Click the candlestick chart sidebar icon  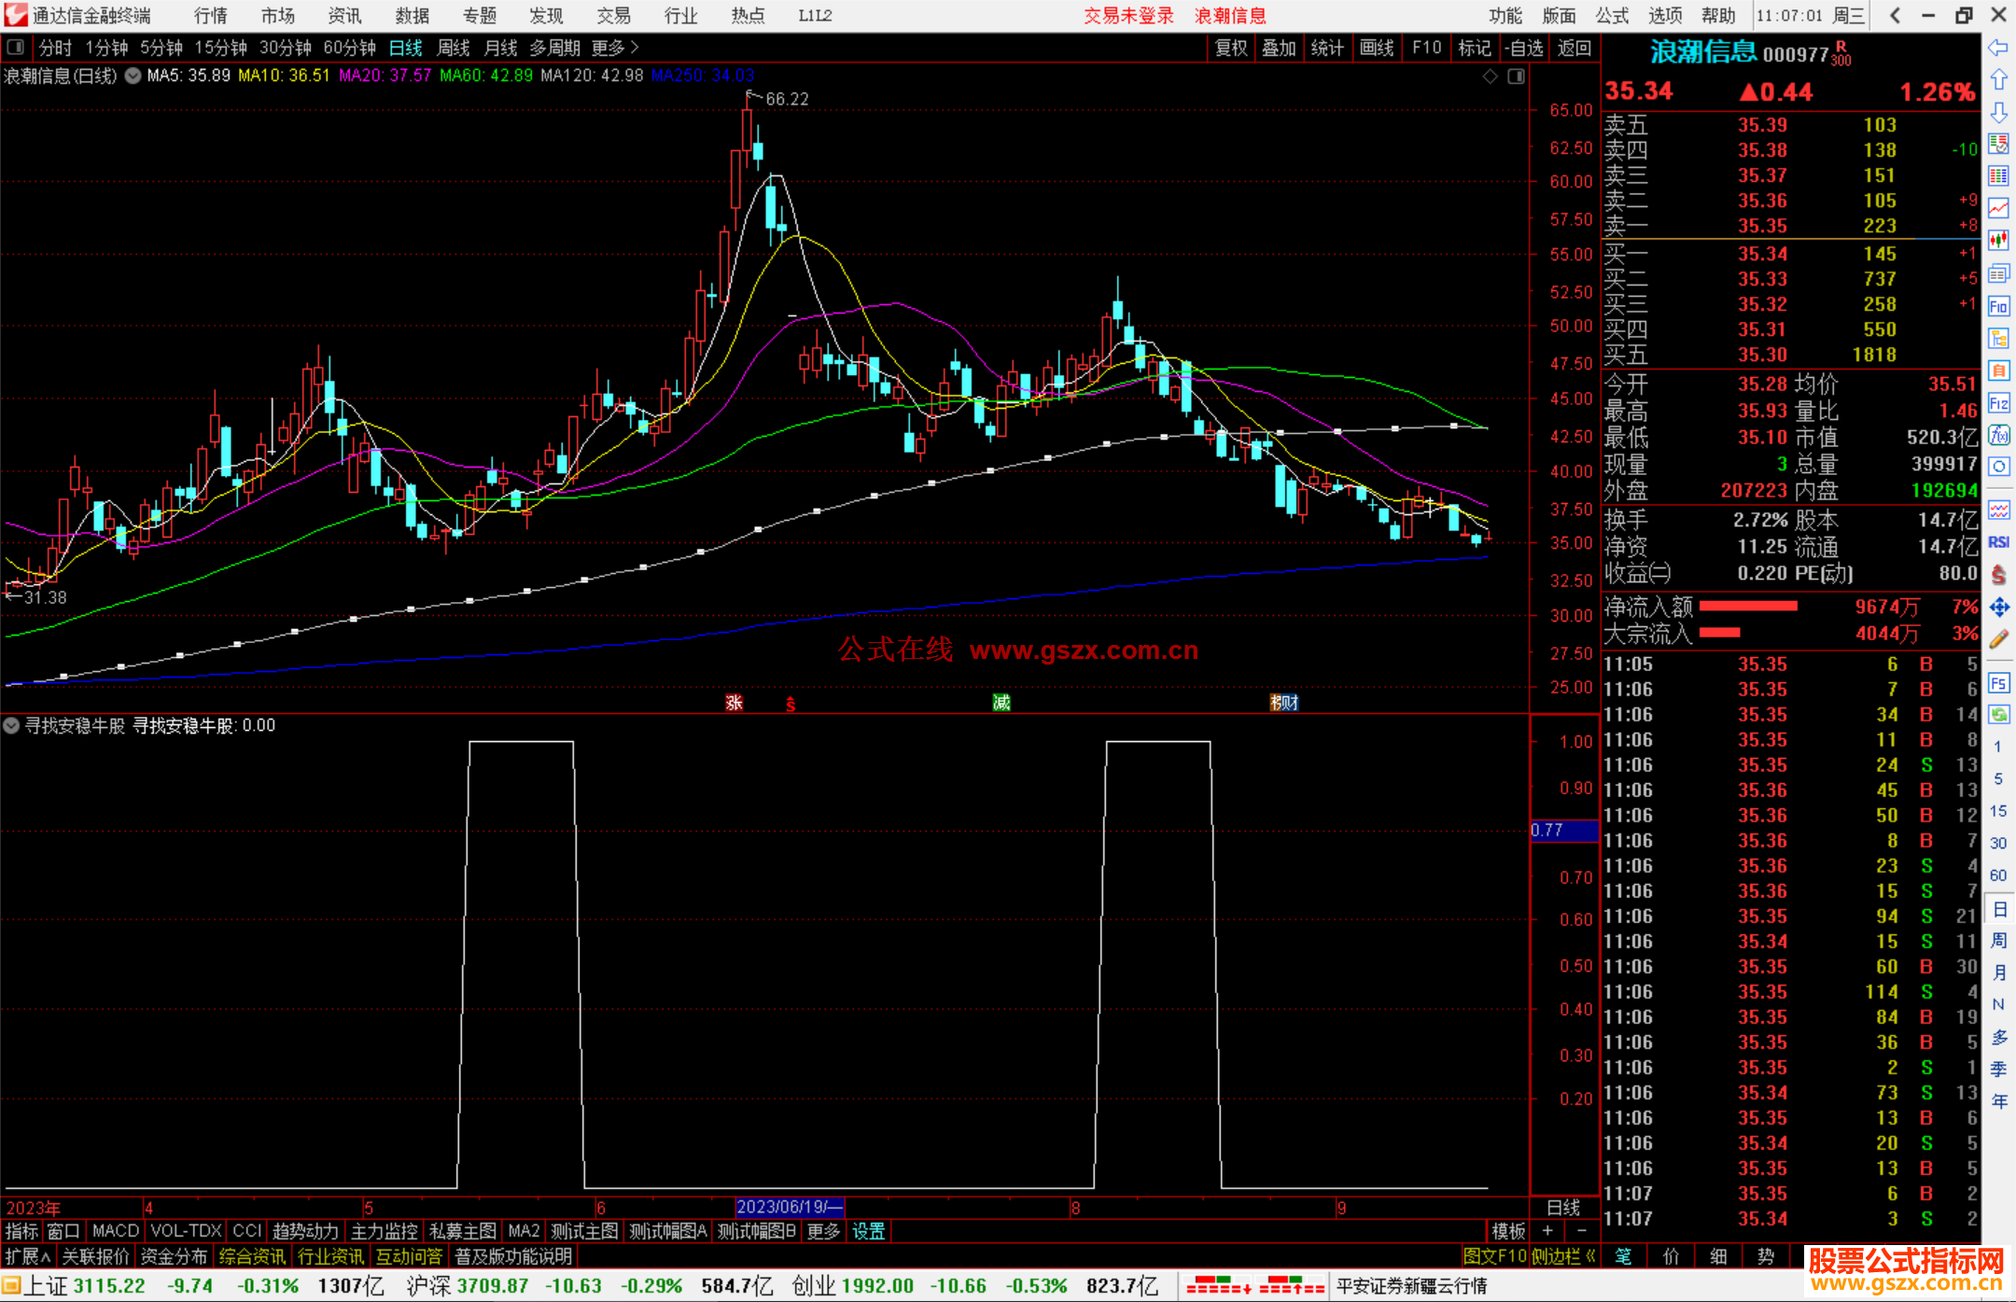(1998, 241)
